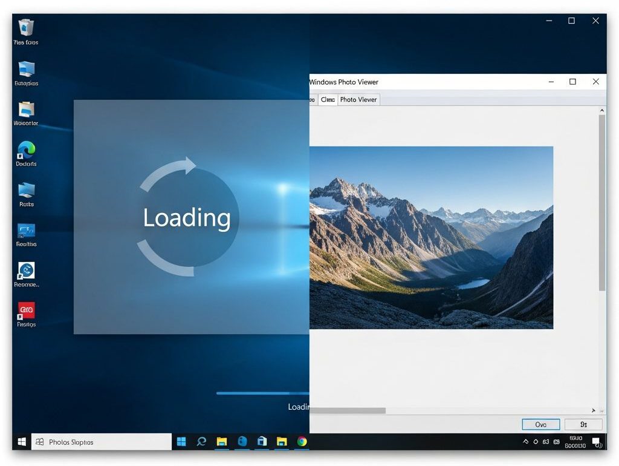Close the outer background window
The width and height of the screenshot is (619, 466).
point(595,21)
